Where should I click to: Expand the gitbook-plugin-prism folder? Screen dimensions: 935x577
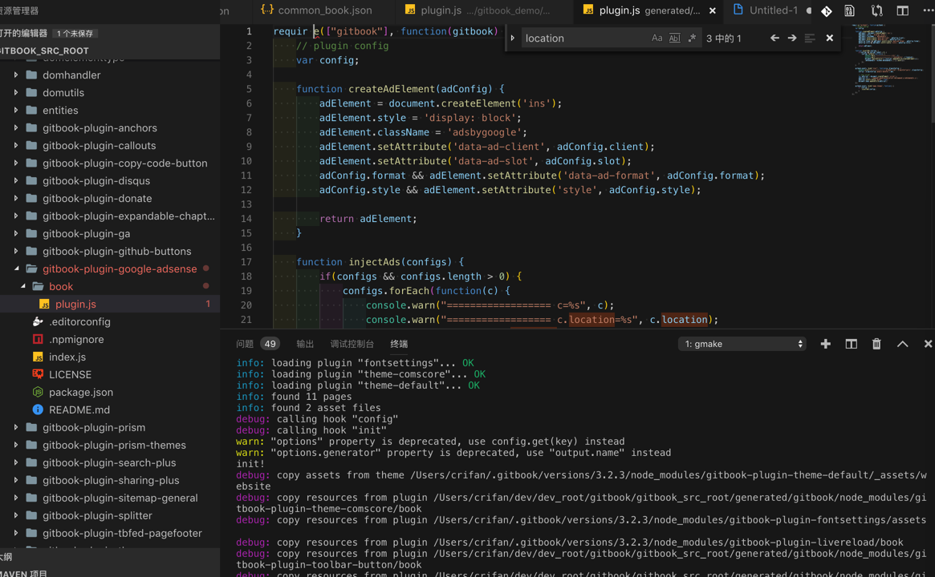click(x=94, y=427)
